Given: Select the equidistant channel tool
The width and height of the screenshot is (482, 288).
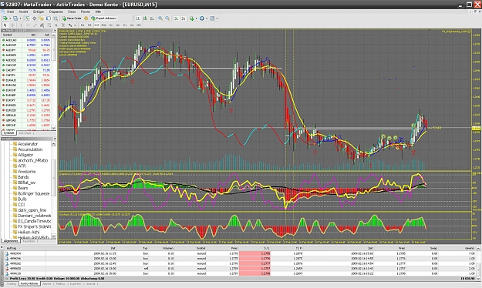Looking at the screenshot, I should (42, 25).
